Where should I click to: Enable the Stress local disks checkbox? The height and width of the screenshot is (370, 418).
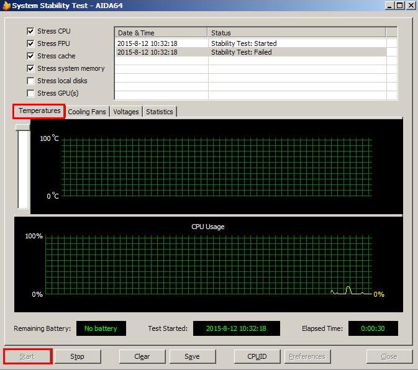[x=30, y=81]
